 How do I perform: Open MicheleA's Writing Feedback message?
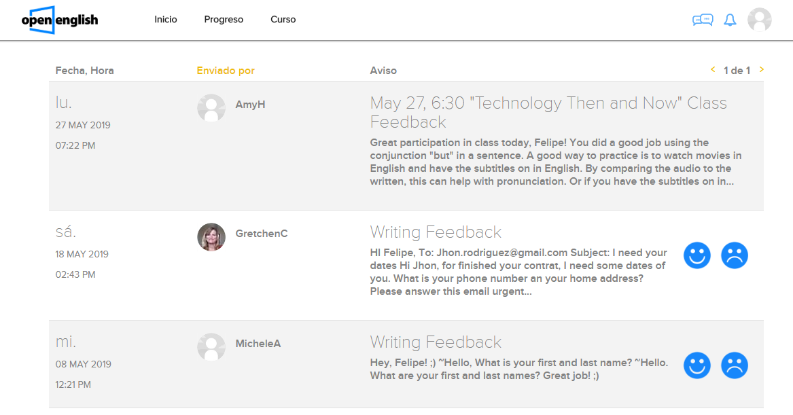coord(436,342)
